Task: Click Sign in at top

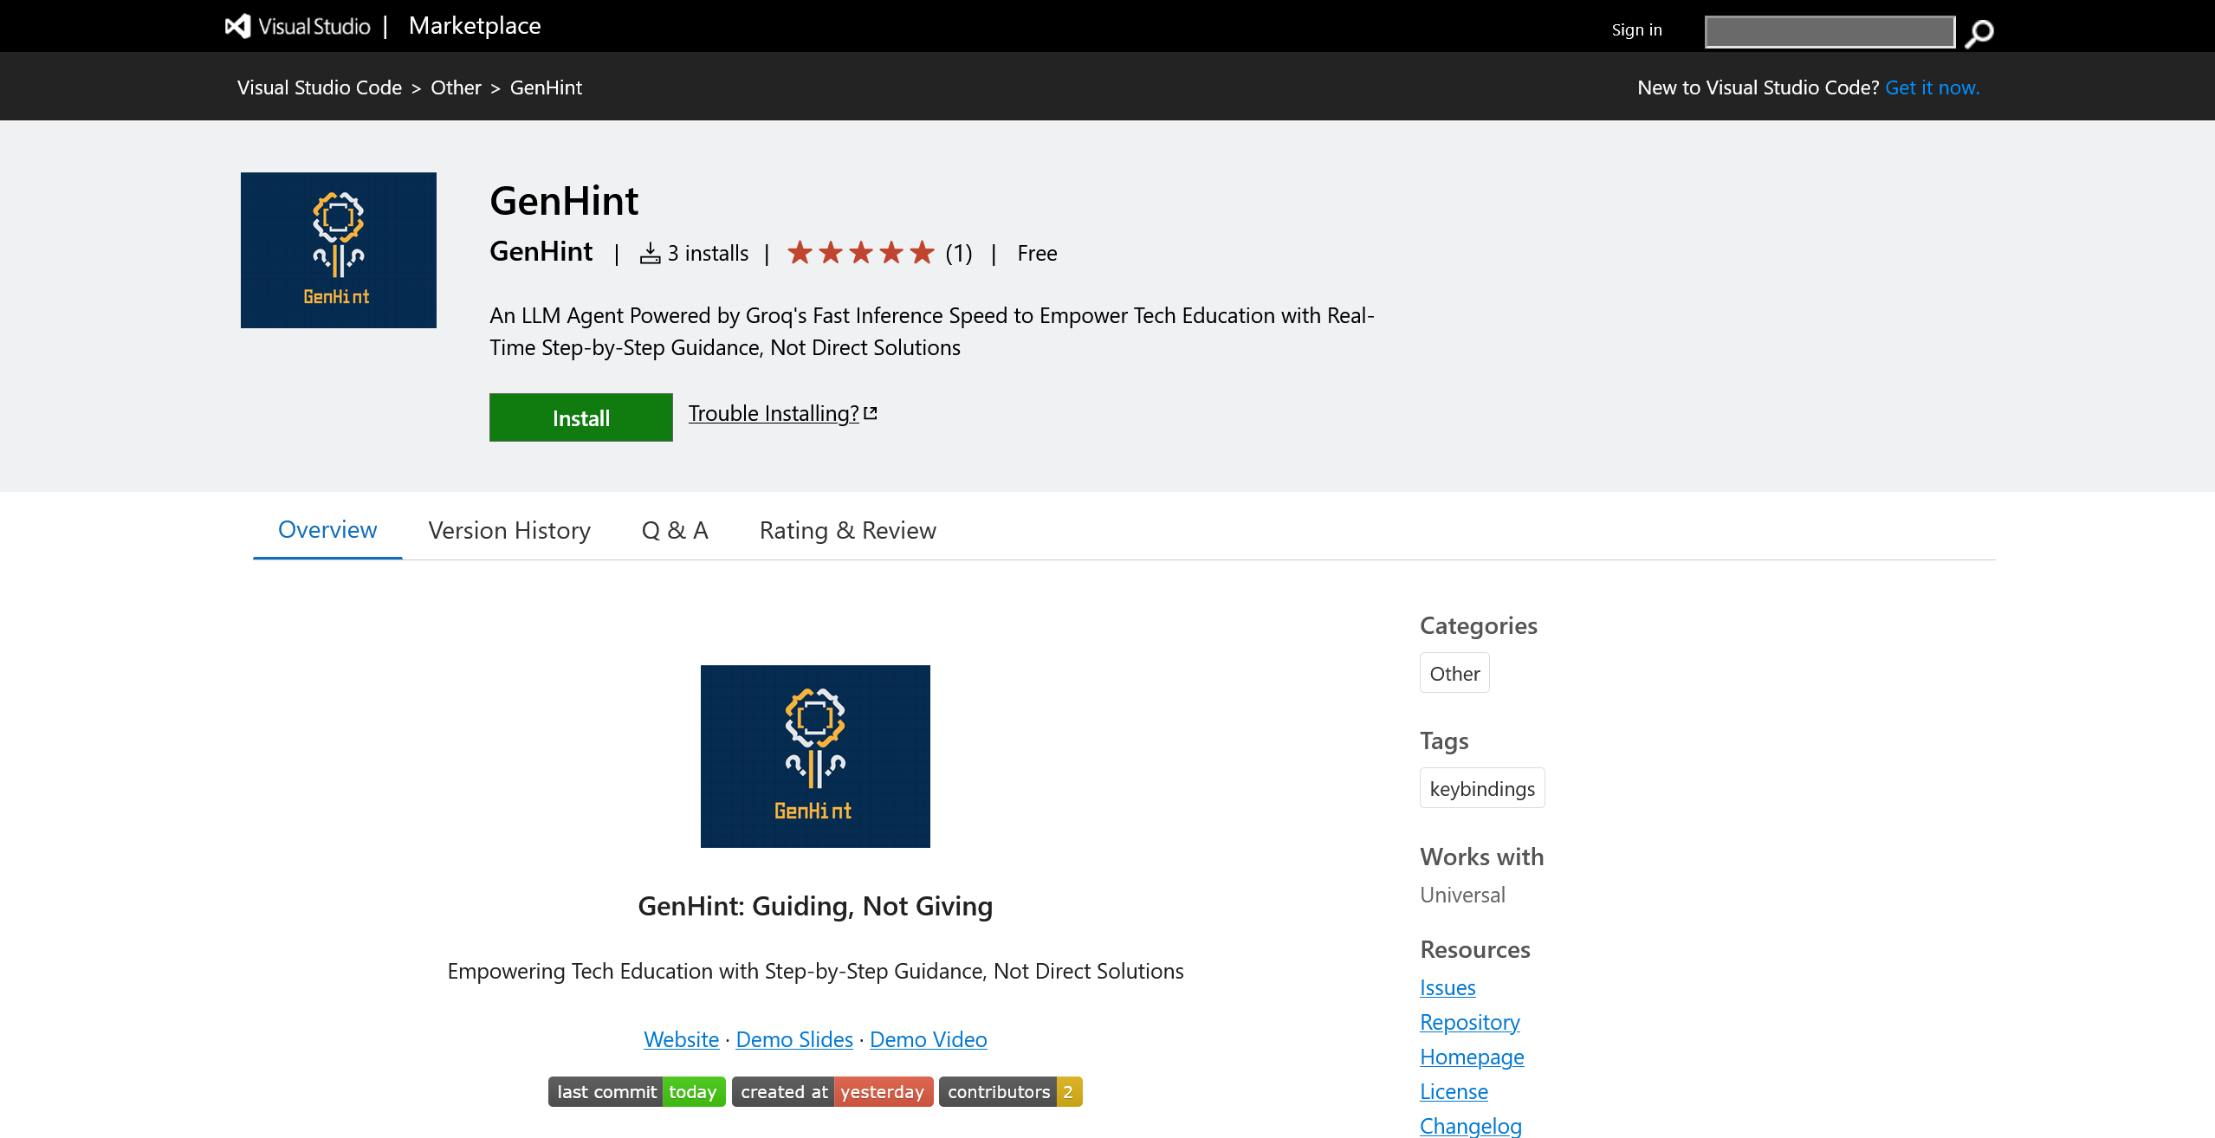Action: [x=1635, y=30]
